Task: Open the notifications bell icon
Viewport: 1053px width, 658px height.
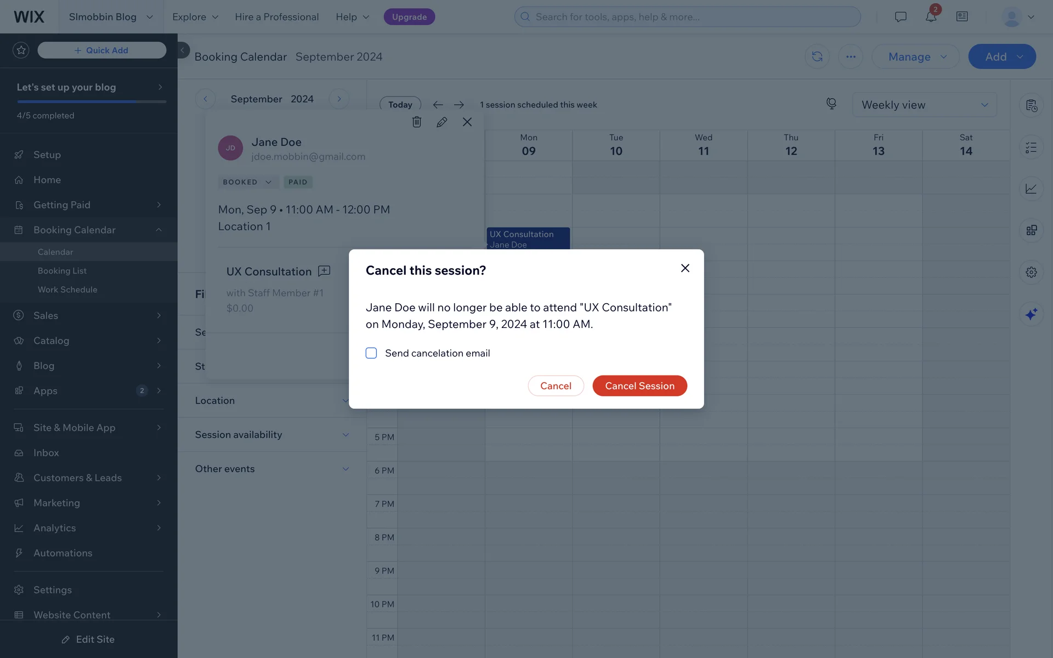Action: 931,16
